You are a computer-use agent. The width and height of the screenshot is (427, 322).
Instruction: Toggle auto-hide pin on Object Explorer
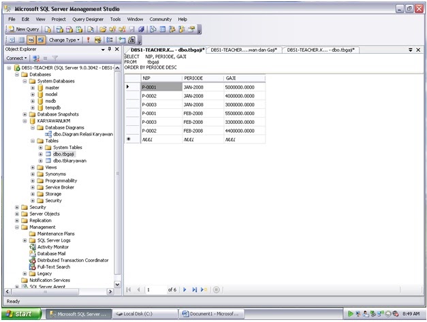(x=110, y=49)
